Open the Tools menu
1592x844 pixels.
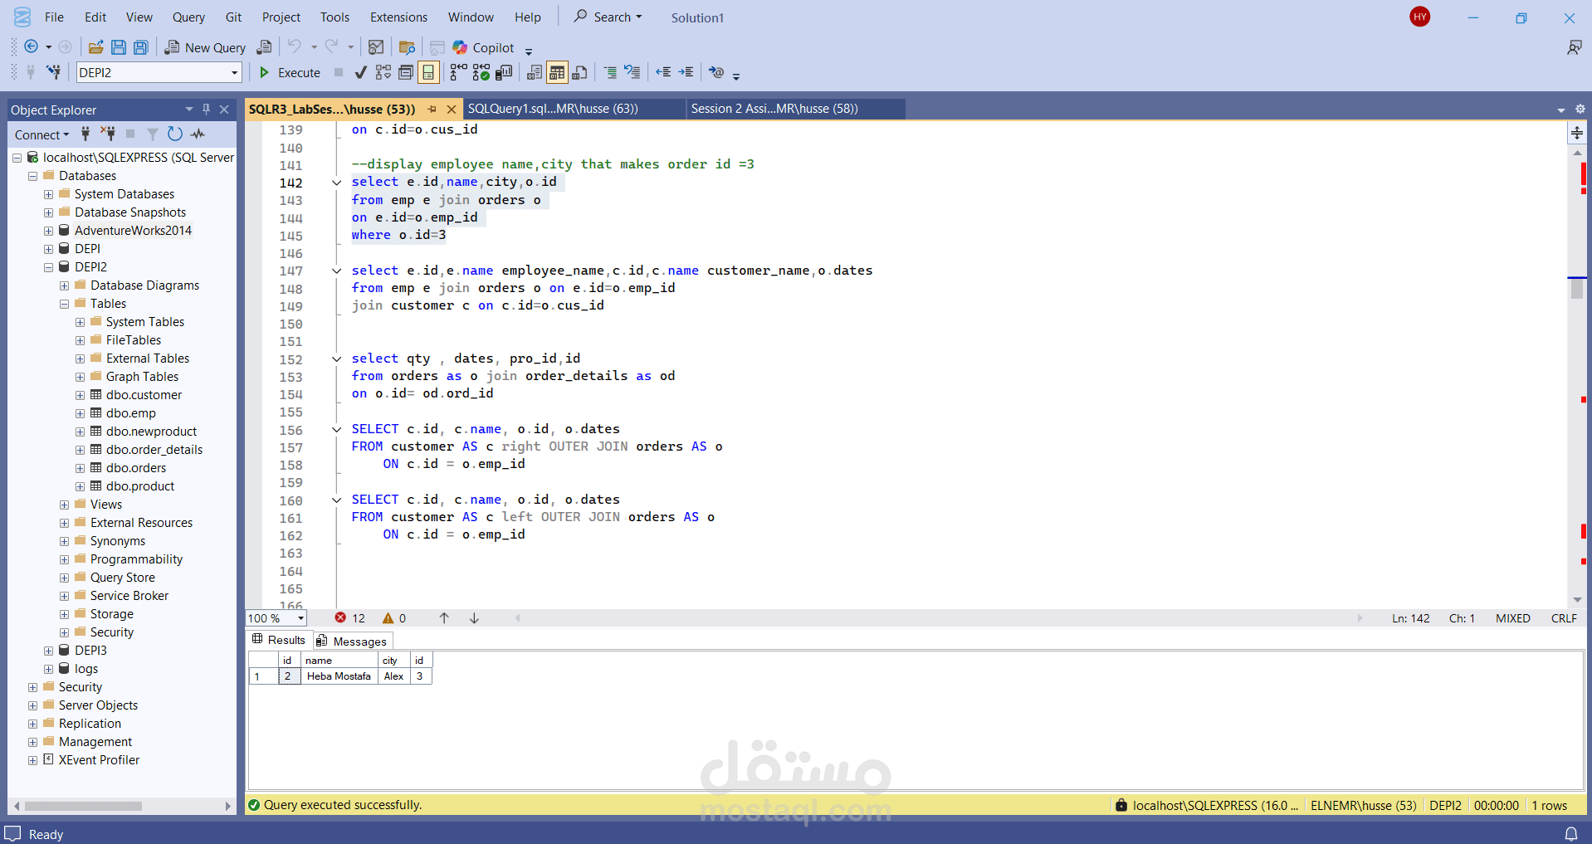[335, 17]
